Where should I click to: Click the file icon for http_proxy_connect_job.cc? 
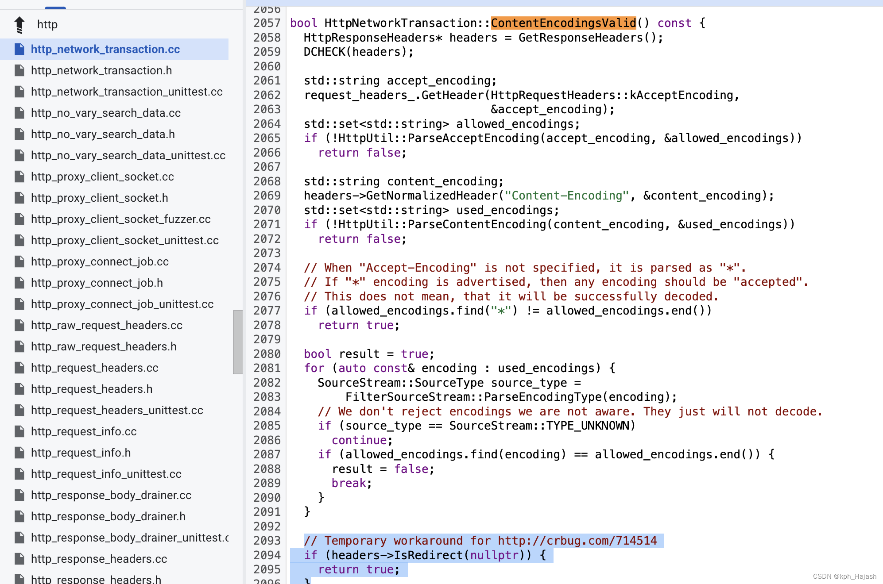pyautogui.click(x=19, y=261)
